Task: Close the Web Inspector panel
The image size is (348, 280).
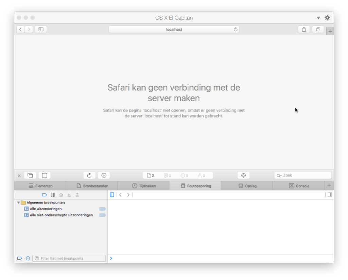Action: click(x=19, y=175)
